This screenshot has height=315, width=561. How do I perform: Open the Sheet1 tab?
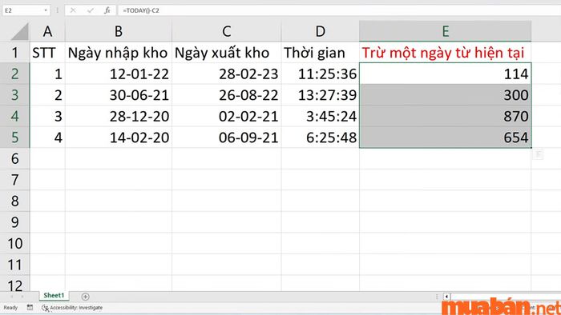(54, 295)
